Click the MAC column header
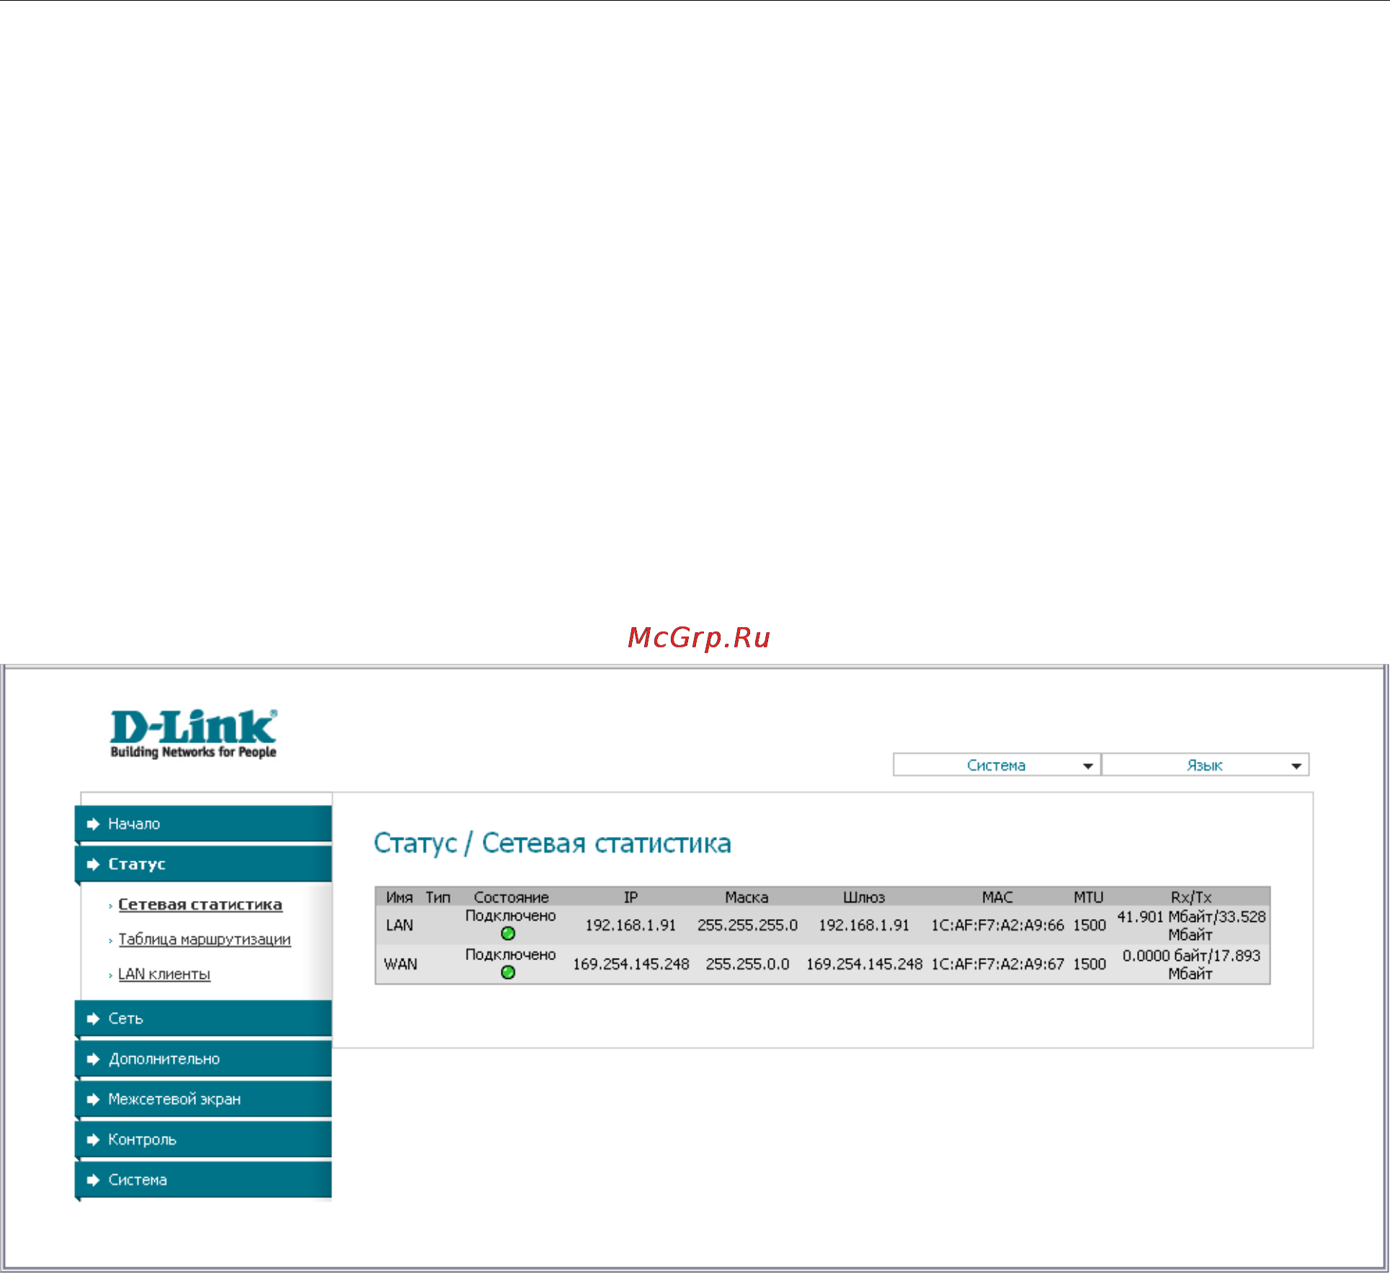Screen dimensions: 1390x1273 click(x=997, y=897)
